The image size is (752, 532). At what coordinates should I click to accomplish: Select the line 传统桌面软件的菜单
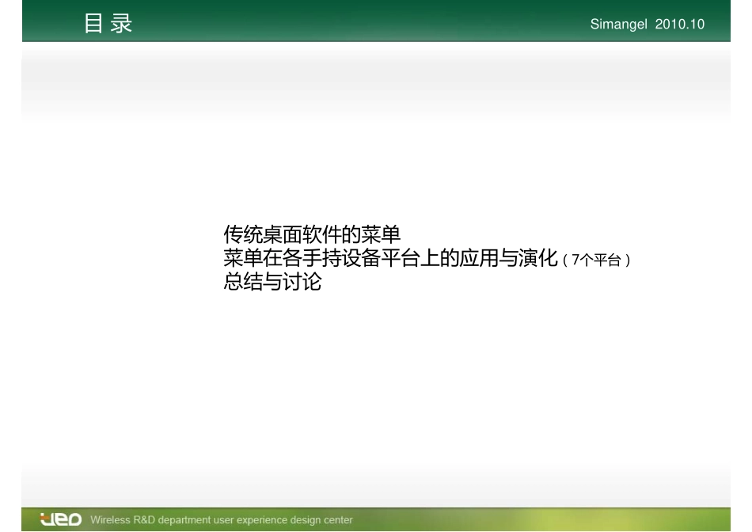312,234
